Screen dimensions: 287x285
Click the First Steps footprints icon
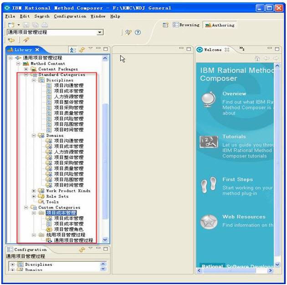point(209,184)
